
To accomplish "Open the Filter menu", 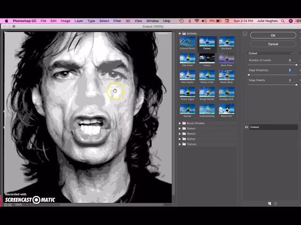I will [x=117, y=21].
